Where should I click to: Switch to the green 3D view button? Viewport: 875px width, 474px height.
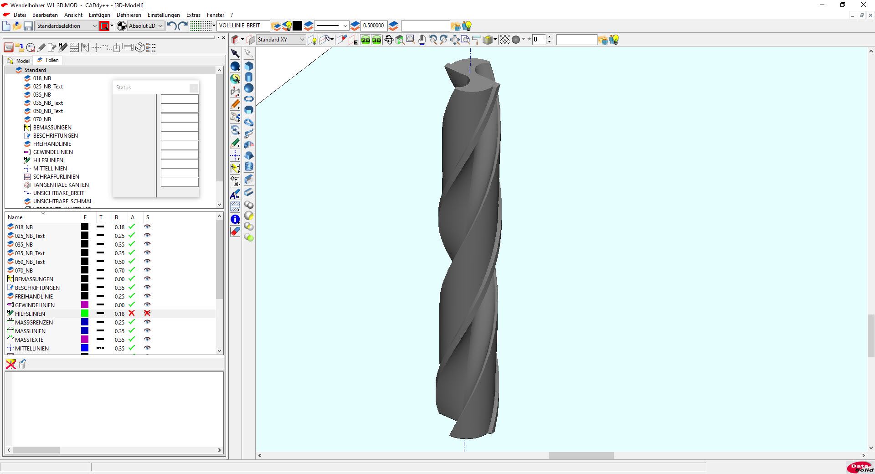coord(376,40)
